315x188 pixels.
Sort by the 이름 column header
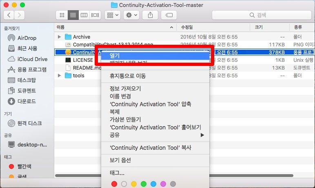[115, 27]
